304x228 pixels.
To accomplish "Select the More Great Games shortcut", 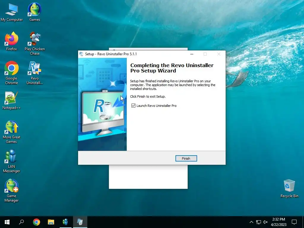I will point(12,132).
